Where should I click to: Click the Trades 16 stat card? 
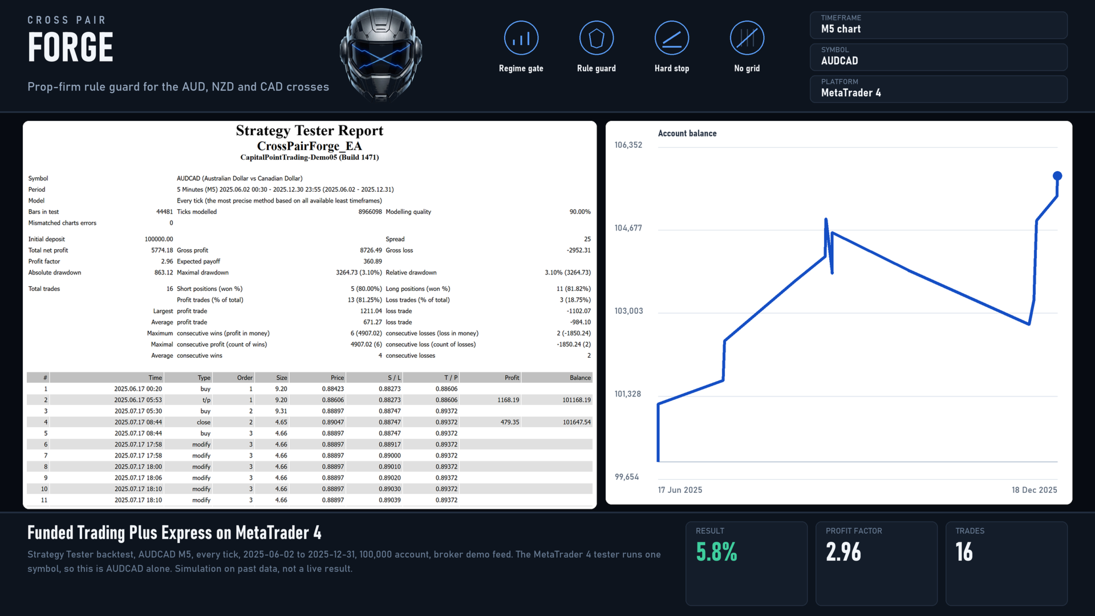[1006, 563]
